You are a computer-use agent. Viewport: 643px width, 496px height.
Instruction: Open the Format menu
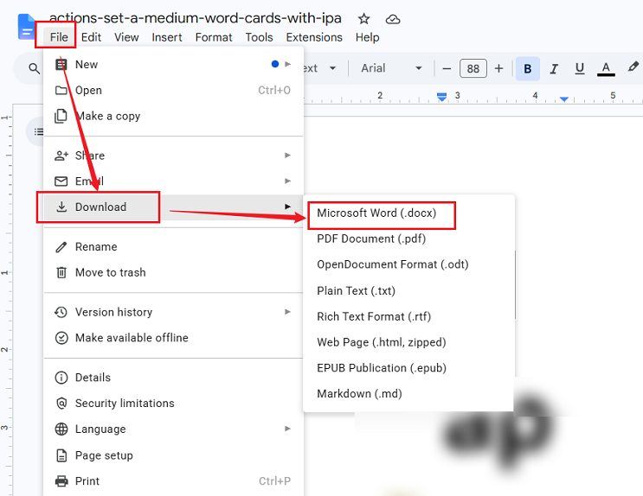[x=214, y=37]
